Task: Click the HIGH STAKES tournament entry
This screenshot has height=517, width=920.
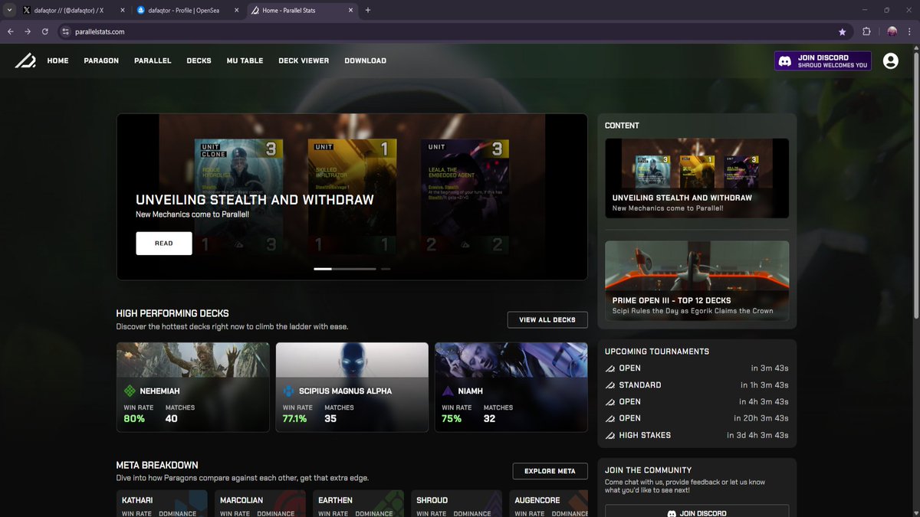Action: click(x=697, y=435)
